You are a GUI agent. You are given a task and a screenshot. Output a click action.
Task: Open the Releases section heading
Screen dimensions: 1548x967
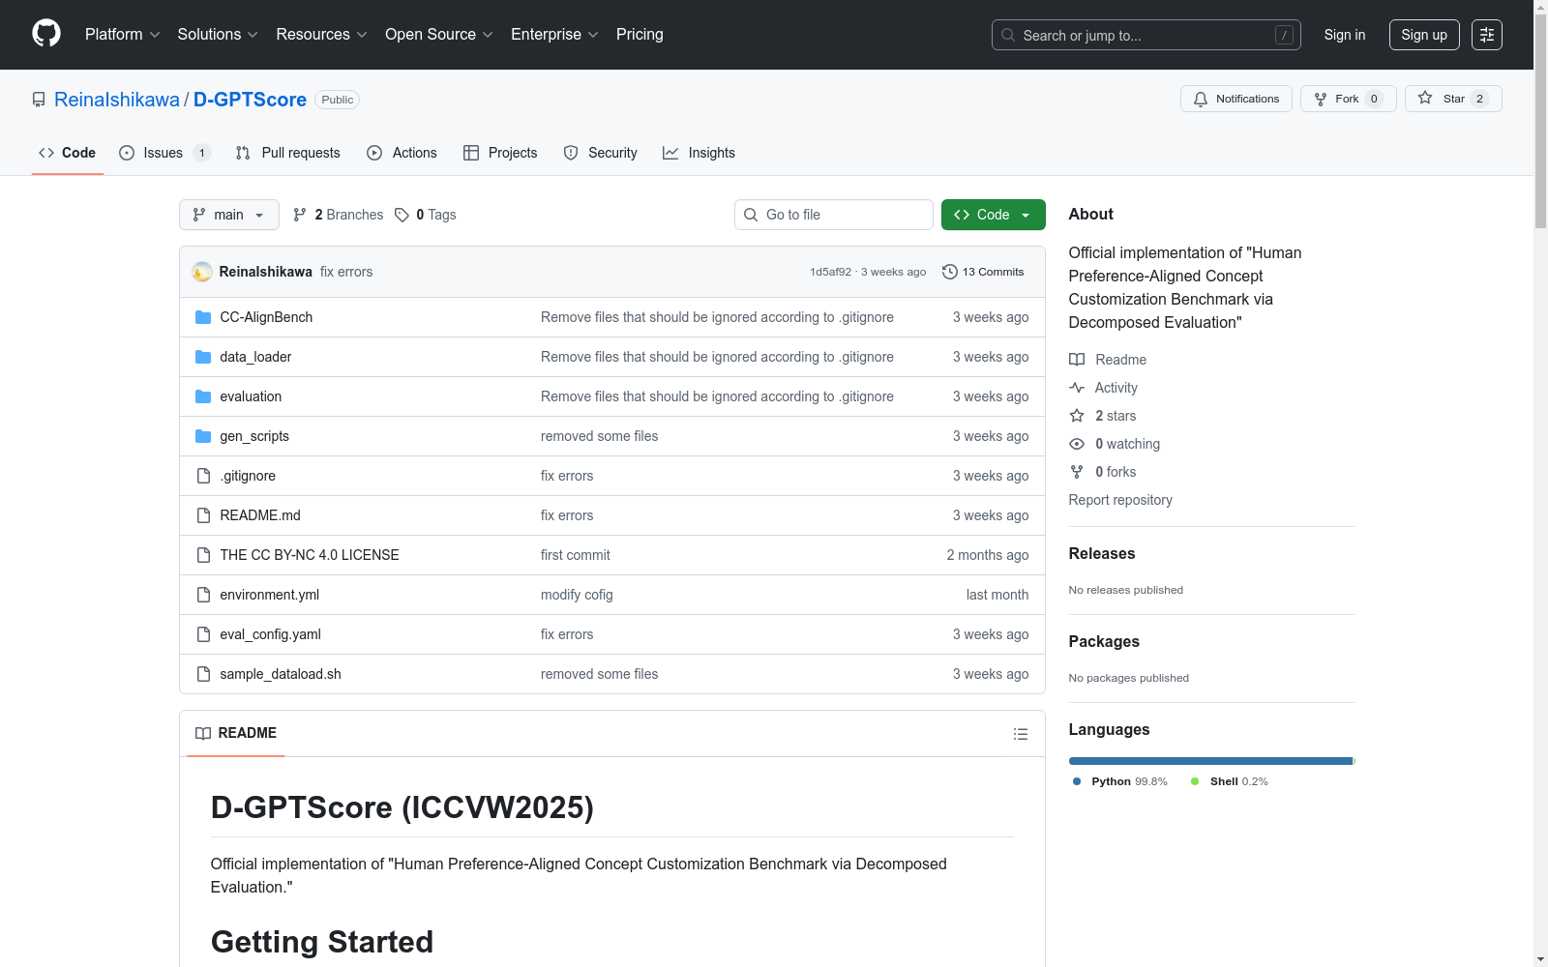1102,554
